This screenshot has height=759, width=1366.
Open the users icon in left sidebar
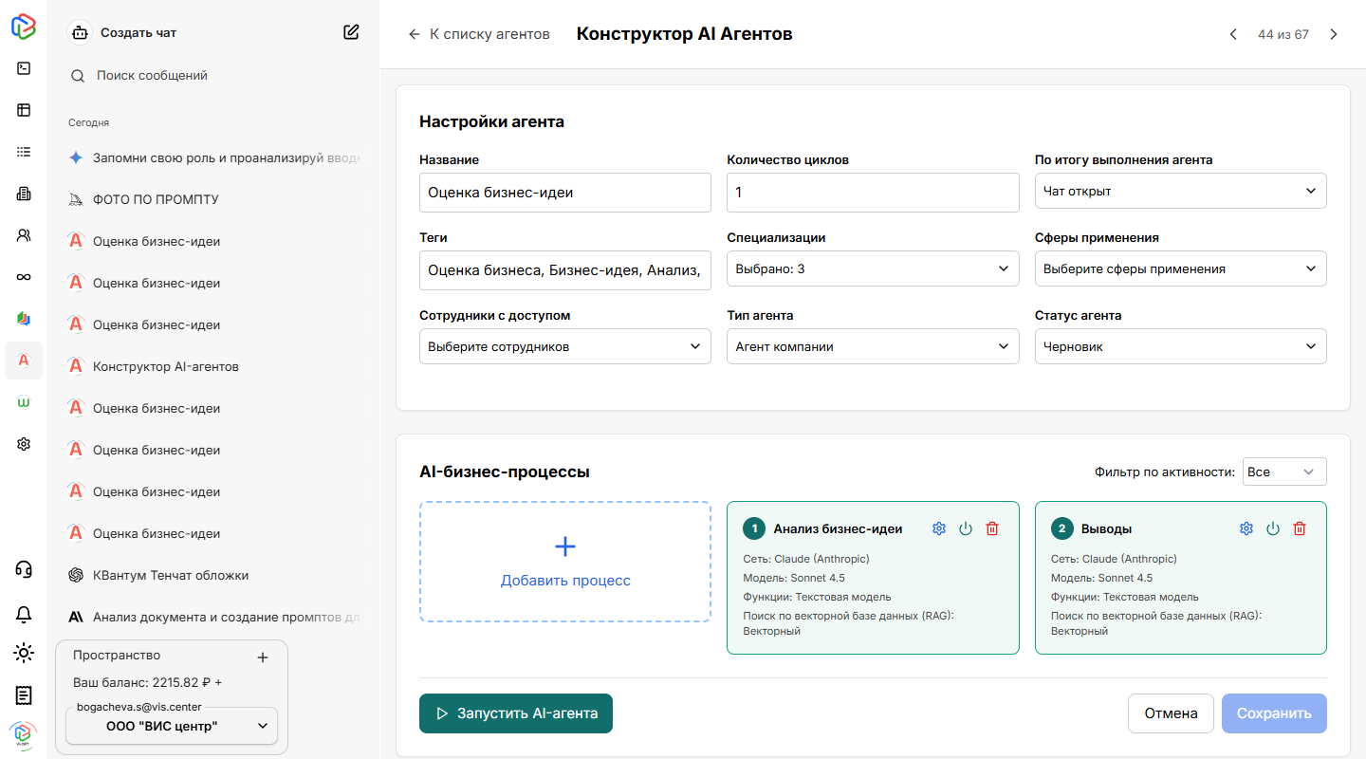pyautogui.click(x=24, y=235)
